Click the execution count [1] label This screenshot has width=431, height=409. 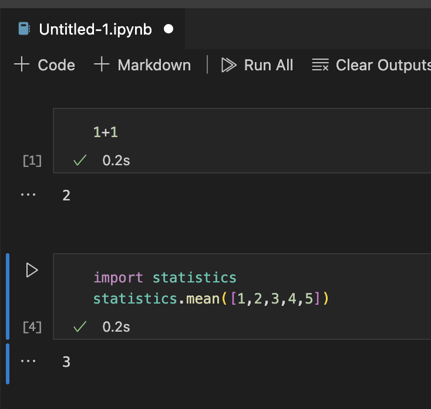coord(32,161)
